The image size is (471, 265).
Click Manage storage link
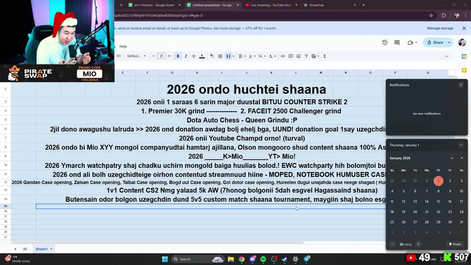440,28
